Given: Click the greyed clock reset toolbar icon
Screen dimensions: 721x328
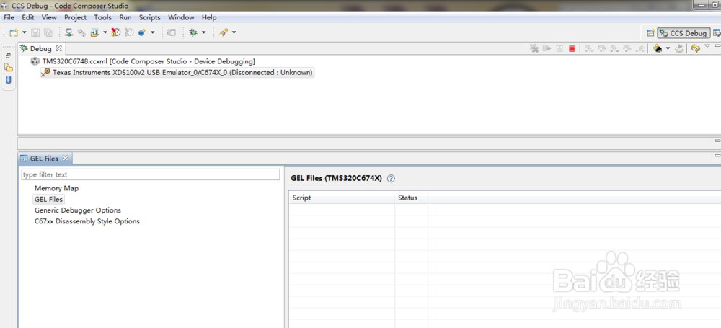Looking at the screenshot, I should 129,32.
